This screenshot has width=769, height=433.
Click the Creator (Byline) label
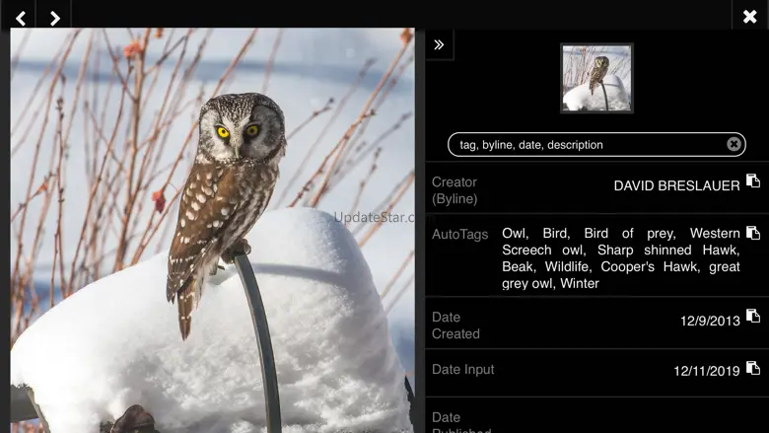click(454, 190)
